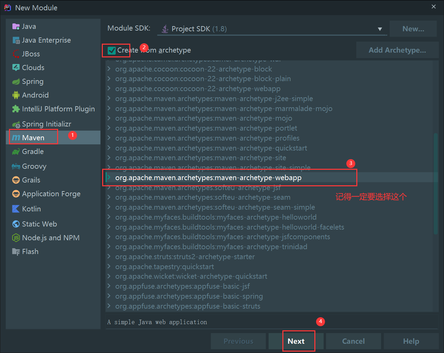
Task: Click the Kotlin logo icon
Action: click(x=16, y=209)
